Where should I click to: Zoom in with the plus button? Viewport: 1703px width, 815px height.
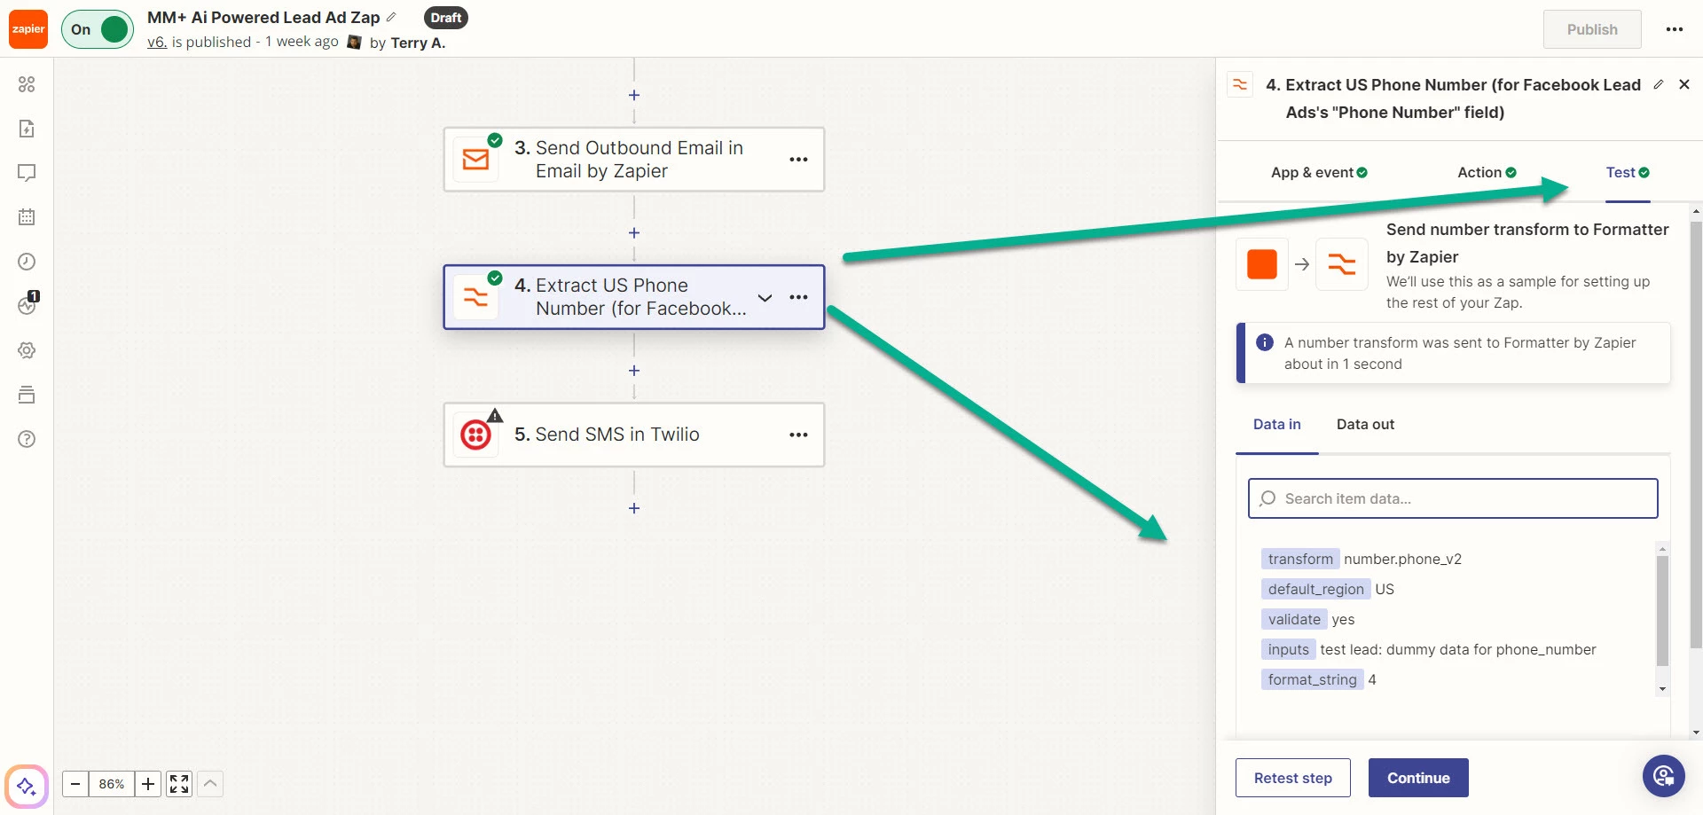[148, 784]
